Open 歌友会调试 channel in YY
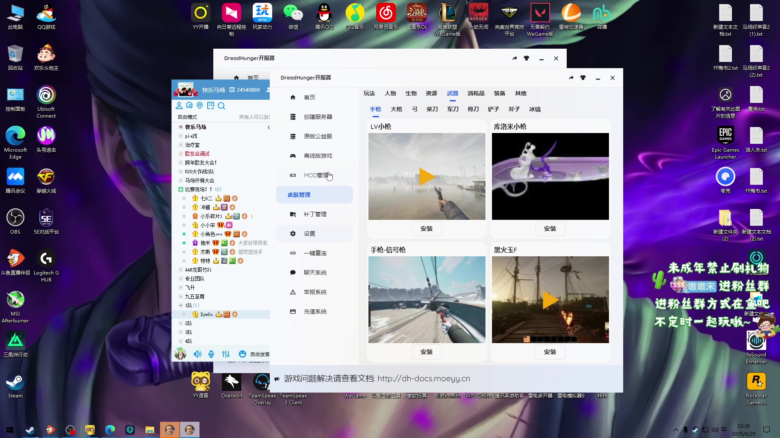This screenshot has width=780, height=438. coord(197,154)
